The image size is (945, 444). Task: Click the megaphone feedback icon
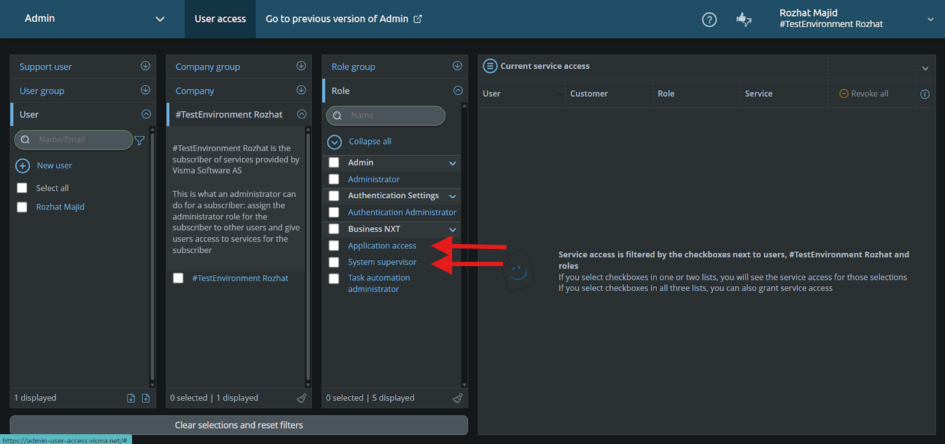tap(744, 19)
